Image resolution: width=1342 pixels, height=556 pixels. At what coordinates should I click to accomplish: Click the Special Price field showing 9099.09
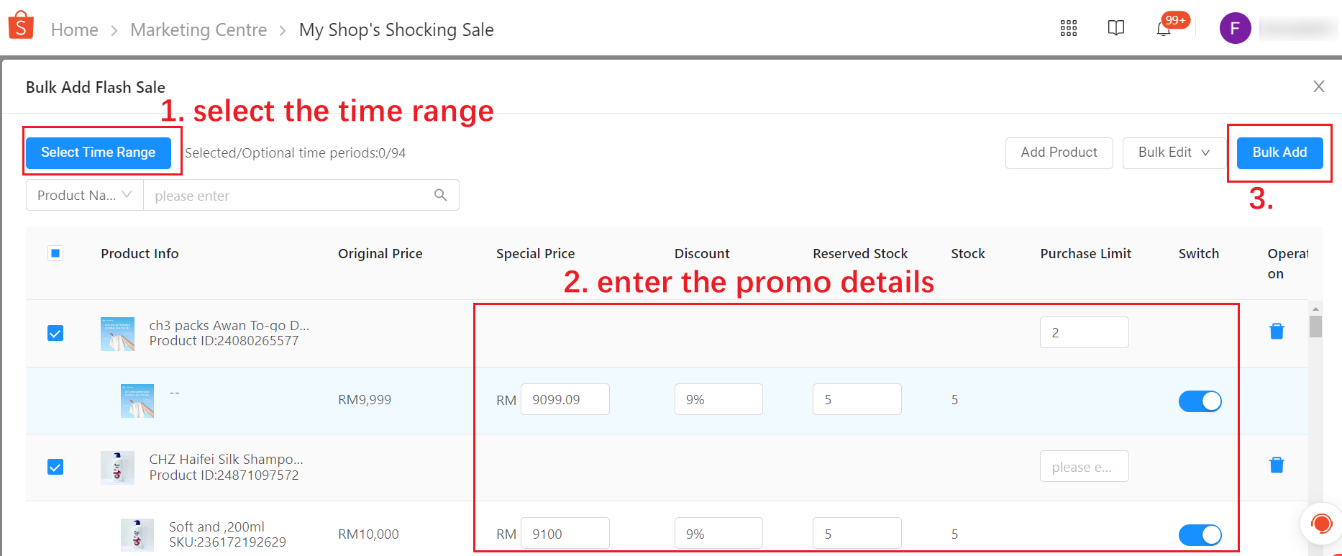565,399
